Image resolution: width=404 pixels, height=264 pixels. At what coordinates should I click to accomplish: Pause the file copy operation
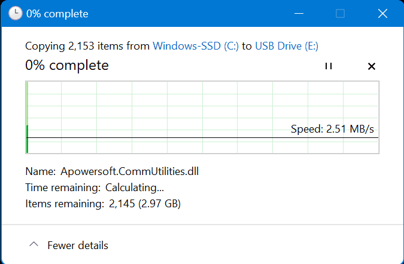pos(328,66)
